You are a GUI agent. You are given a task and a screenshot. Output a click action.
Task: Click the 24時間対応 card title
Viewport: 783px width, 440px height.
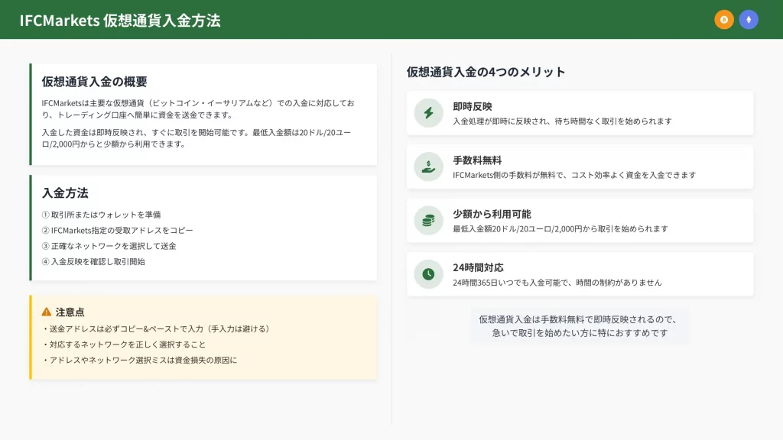(478, 267)
